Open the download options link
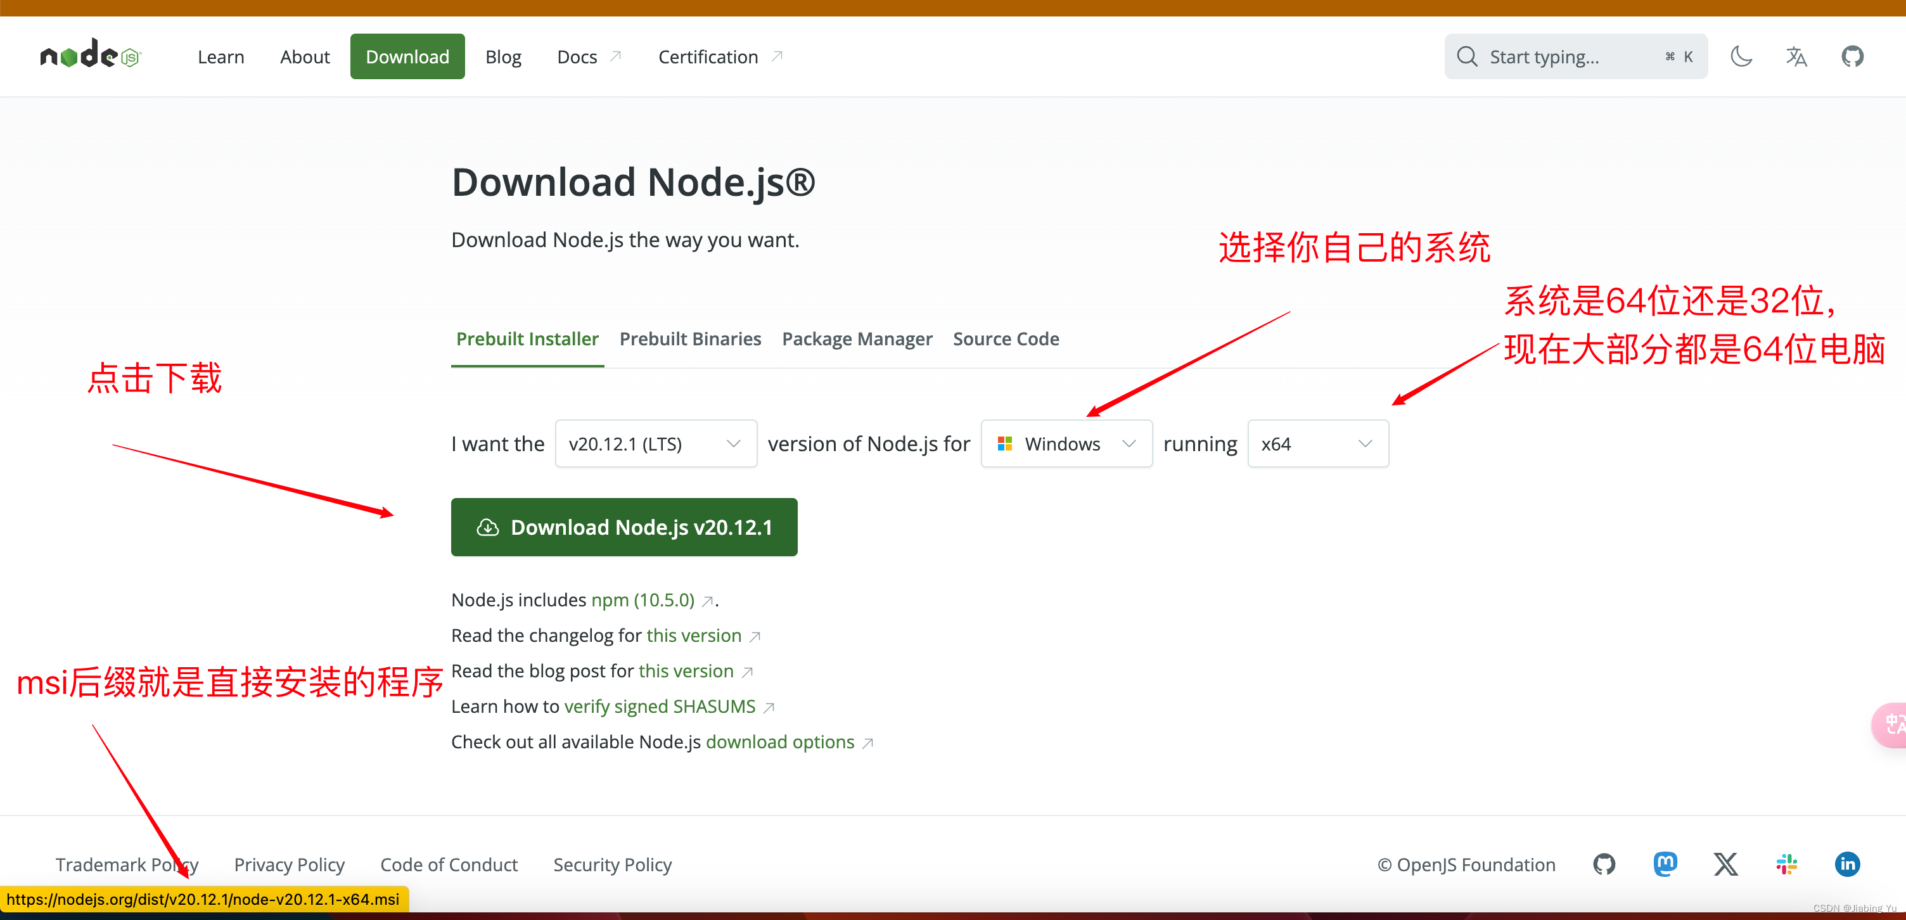 [x=780, y=741]
